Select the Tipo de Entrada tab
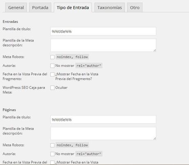Viewport: 189px width, 165px height. tap(73, 7)
